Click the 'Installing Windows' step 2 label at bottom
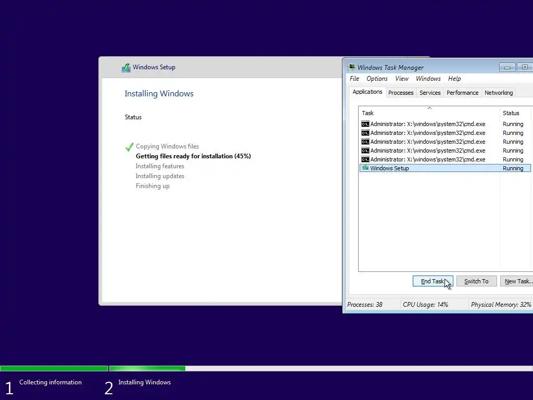 click(145, 382)
